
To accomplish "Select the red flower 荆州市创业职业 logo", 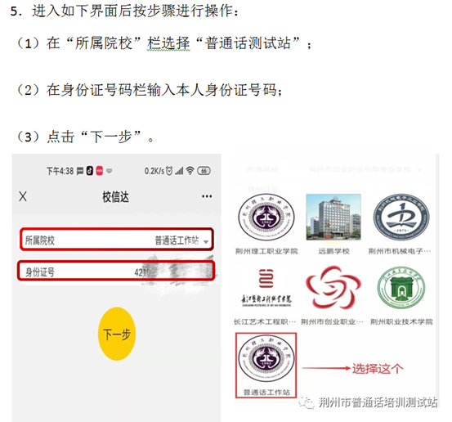I will pos(333,288).
